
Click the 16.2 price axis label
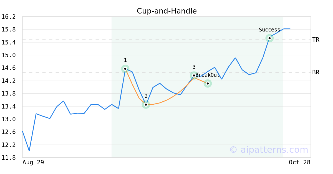pyautogui.click(x=9, y=17)
